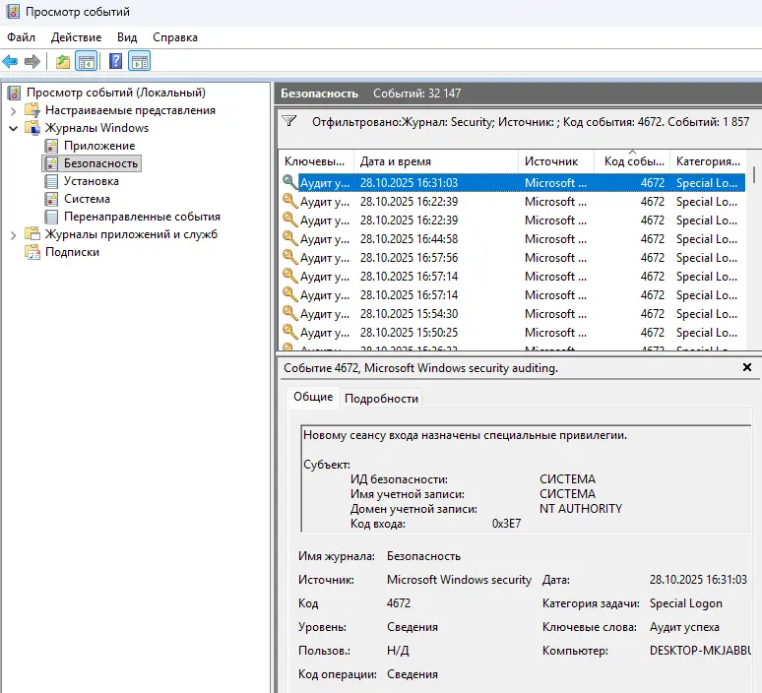Collapse the Журналы Windows node
Screen dimensions: 762x693
click(13, 128)
